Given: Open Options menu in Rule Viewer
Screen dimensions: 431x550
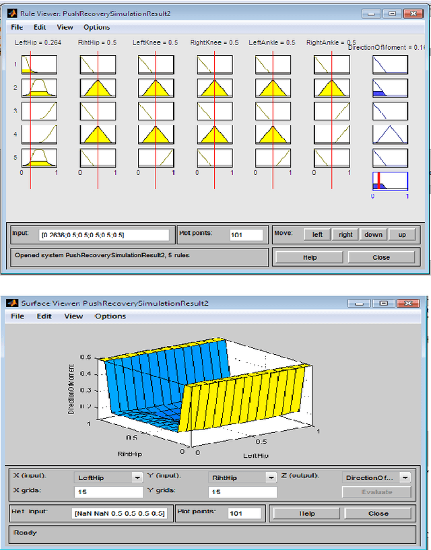Looking at the screenshot, I should pos(96,28).
